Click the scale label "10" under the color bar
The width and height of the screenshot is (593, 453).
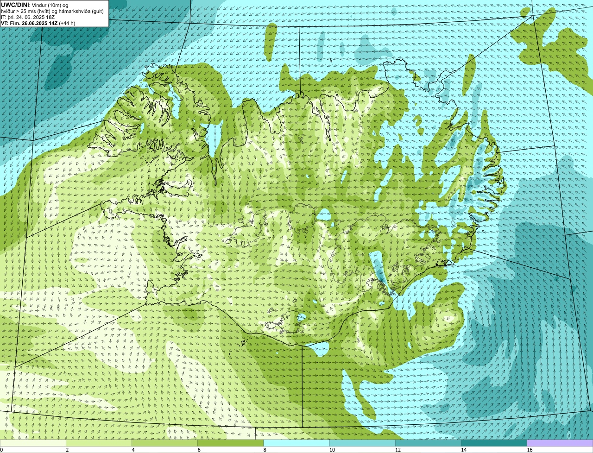point(332,450)
